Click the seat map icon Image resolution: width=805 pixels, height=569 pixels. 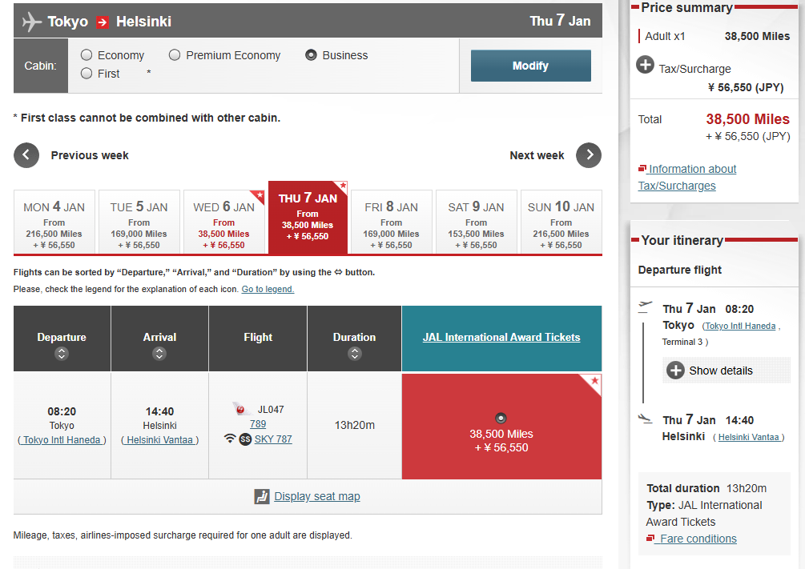[262, 497]
